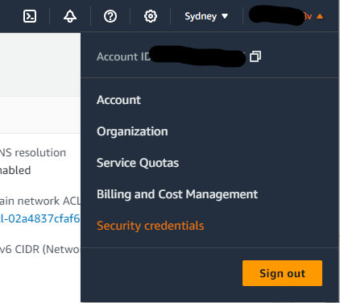Click the Account ID label text

coord(123,56)
